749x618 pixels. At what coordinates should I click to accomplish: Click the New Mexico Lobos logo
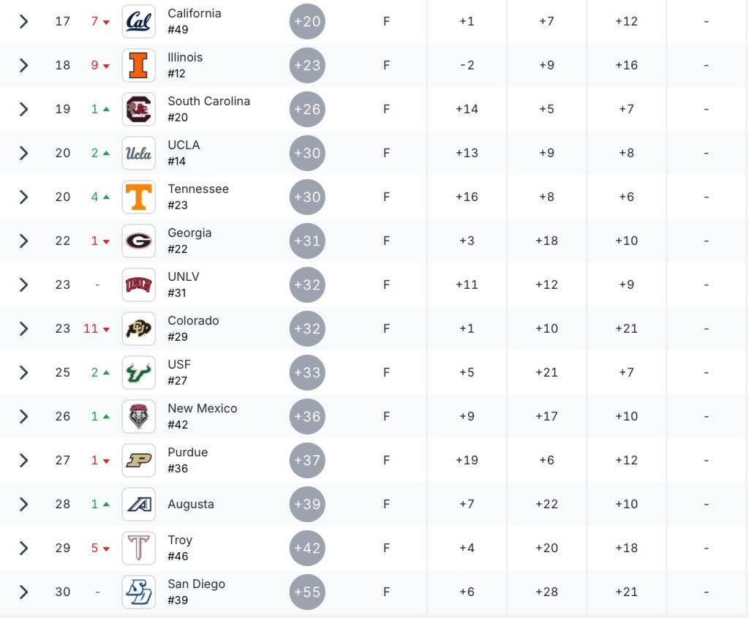click(138, 416)
